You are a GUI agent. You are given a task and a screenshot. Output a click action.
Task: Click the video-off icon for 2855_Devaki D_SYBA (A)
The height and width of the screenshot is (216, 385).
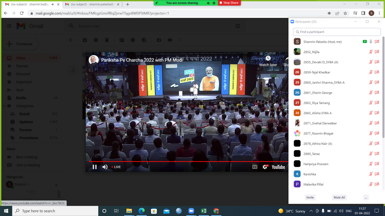[377, 62]
